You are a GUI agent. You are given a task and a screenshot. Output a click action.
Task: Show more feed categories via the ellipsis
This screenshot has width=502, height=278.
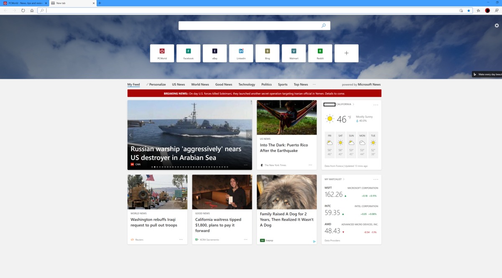[314, 84]
